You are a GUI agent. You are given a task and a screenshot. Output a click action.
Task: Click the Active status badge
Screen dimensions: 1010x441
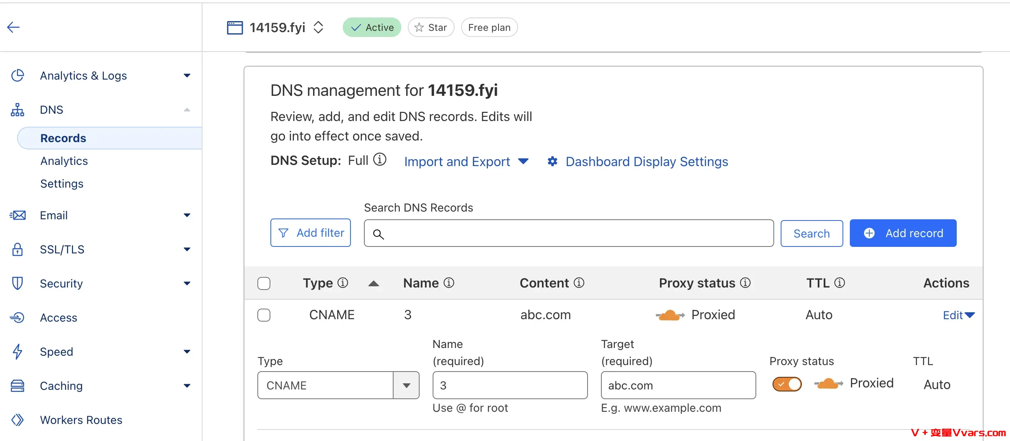click(372, 28)
